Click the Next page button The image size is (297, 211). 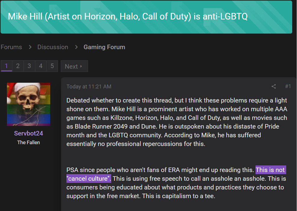(x=74, y=66)
